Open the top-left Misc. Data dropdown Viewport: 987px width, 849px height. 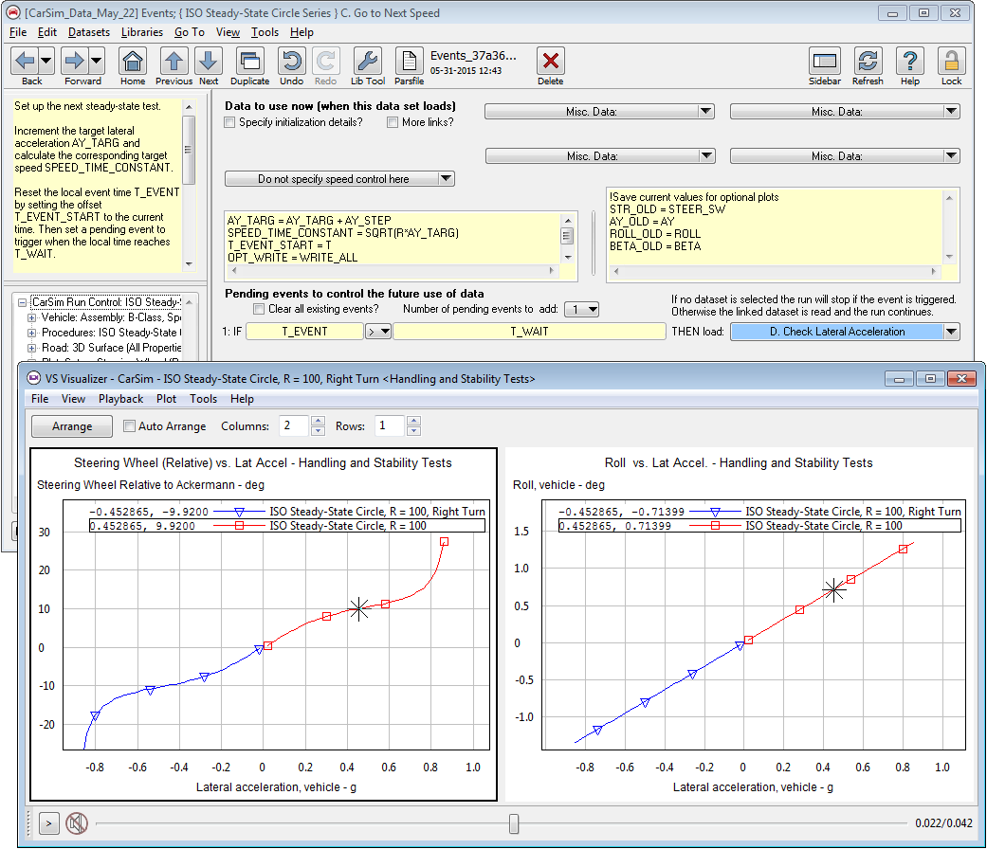pos(599,111)
